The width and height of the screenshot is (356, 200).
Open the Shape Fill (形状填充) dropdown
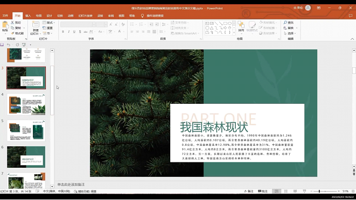coord(268,23)
